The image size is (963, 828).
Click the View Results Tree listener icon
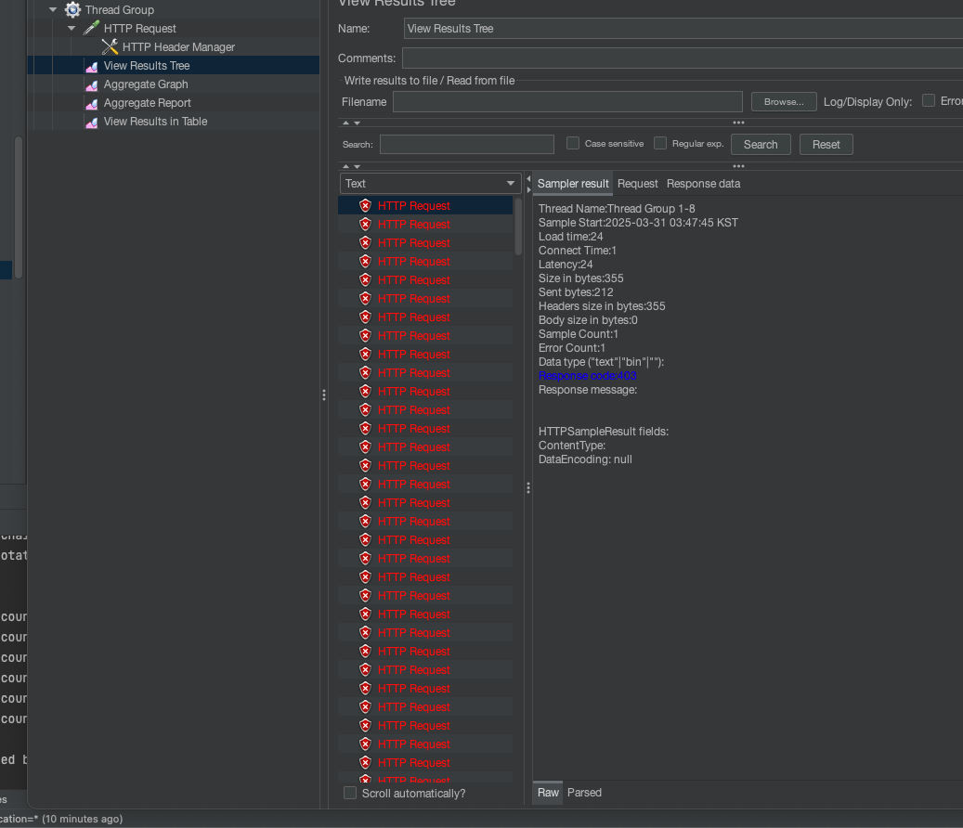[x=92, y=66]
